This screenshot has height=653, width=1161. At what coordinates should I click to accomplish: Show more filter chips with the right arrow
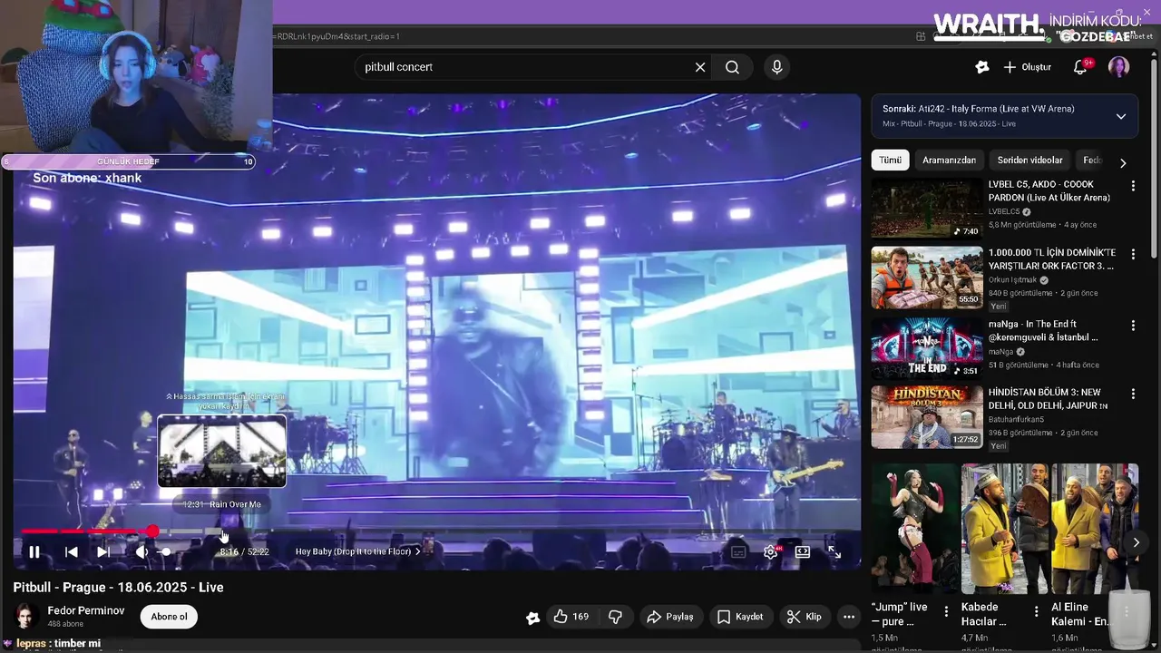[1123, 162]
